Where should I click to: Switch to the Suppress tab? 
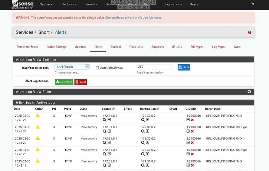[158, 47]
